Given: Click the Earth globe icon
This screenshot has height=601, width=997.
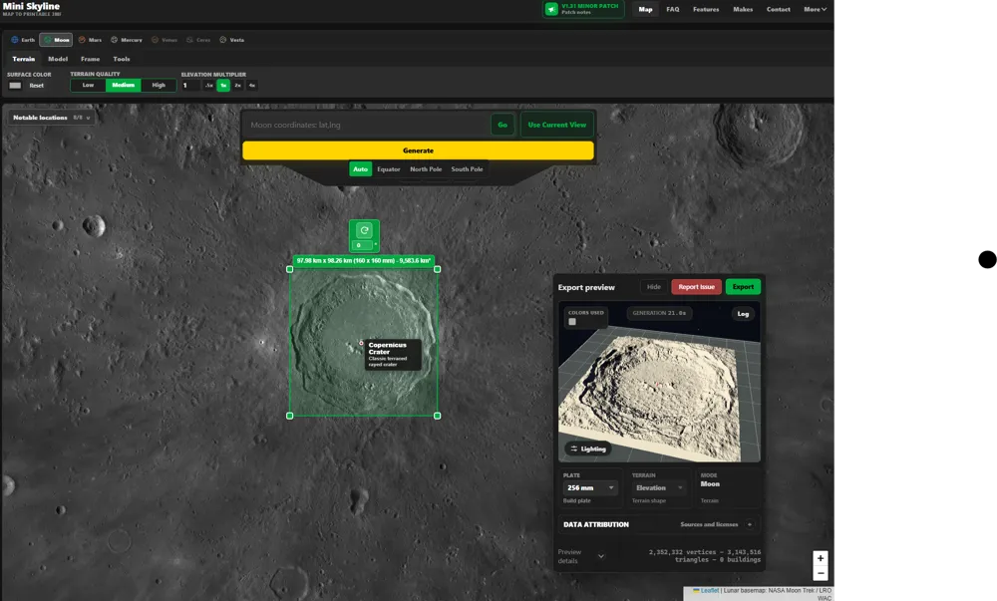Looking at the screenshot, I should pyautogui.click(x=15, y=40).
